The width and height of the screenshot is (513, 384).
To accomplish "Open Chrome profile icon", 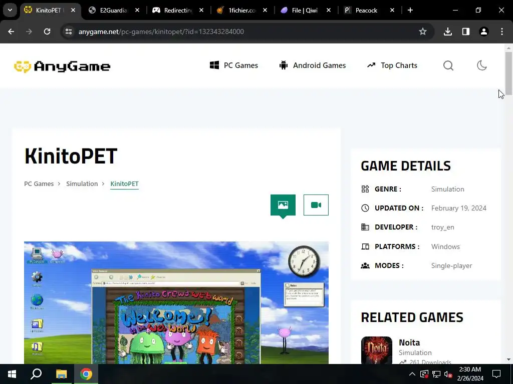I will point(484,31).
